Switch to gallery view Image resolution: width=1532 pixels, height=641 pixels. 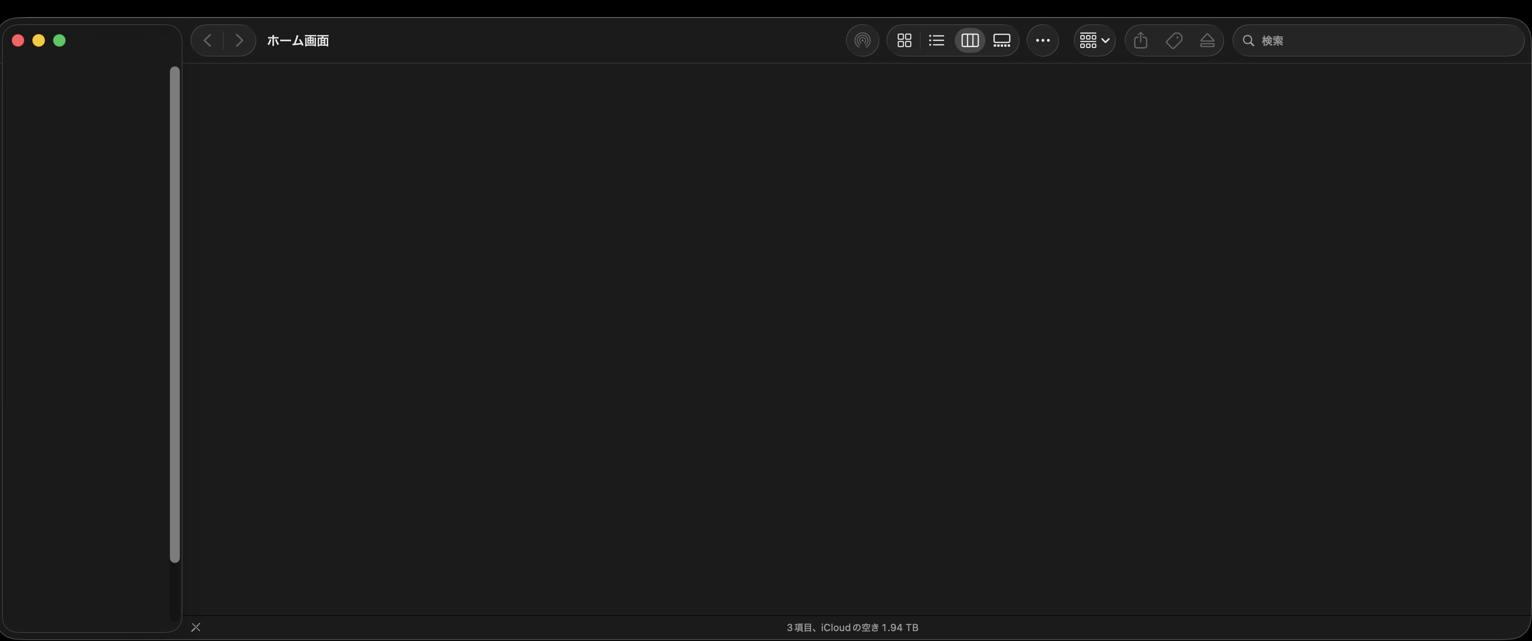1002,40
